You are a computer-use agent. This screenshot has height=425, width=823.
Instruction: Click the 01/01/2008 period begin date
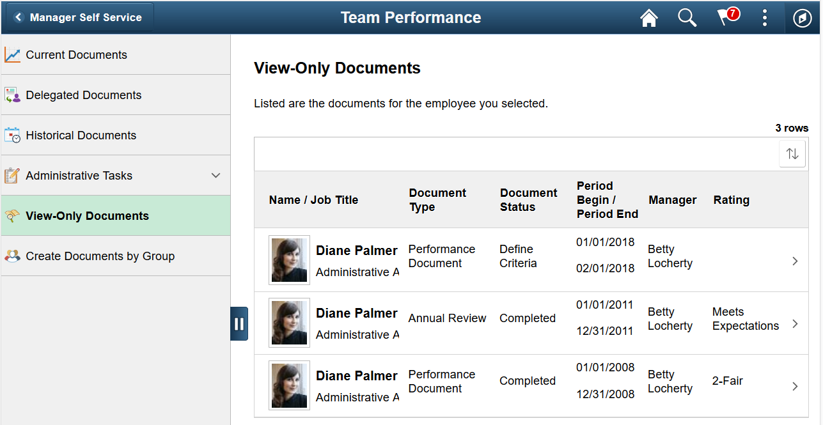(x=606, y=367)
